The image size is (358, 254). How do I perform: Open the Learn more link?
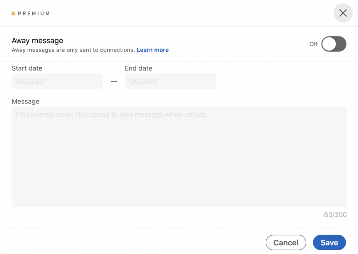[x=152, y=50]
